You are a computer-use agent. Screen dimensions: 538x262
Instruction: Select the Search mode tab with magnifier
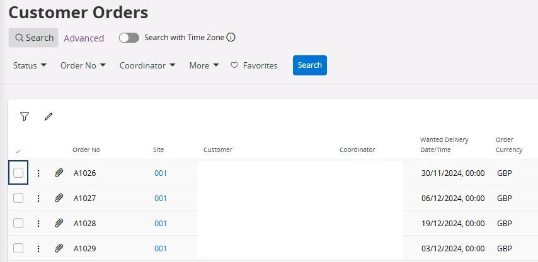click(33, 38)
